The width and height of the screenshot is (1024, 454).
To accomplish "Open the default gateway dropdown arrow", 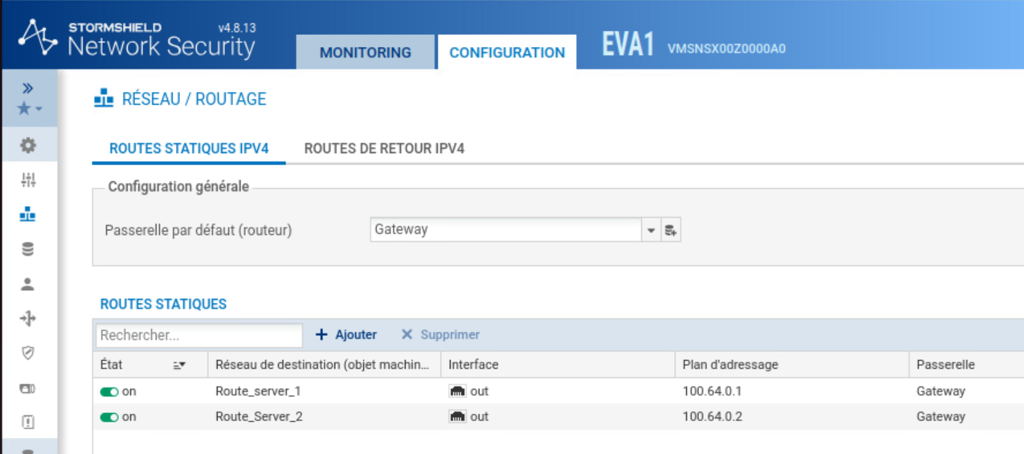I will click(x=651, y=230).
